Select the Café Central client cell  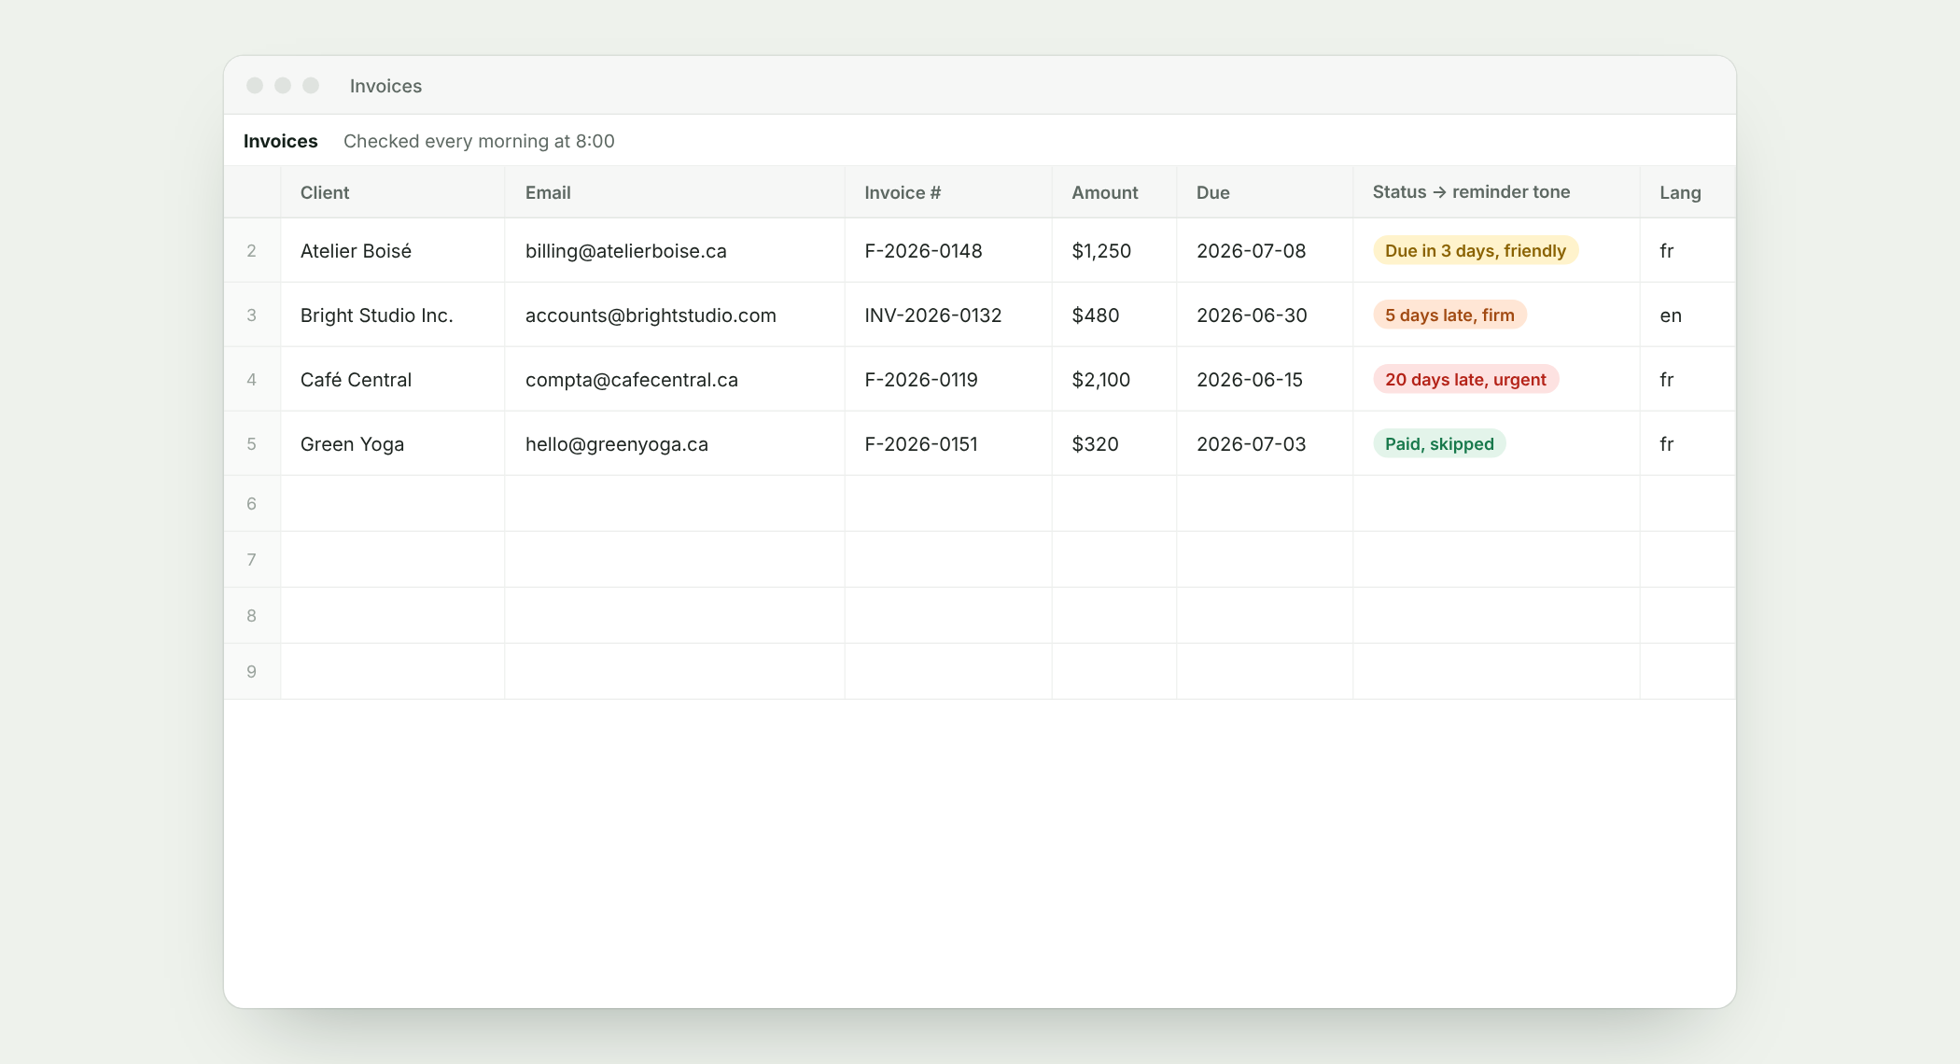pos(392,379)
